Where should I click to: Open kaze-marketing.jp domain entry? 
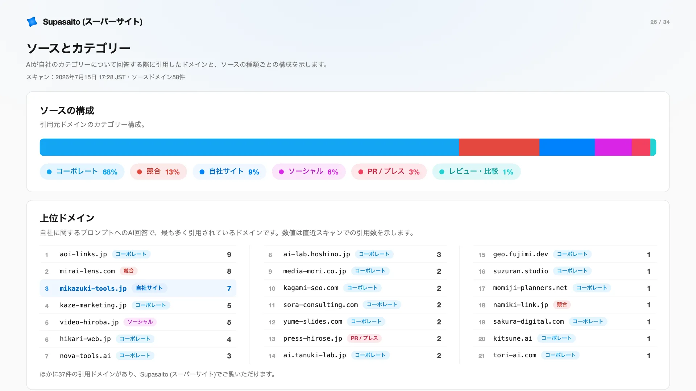point(138,305)
